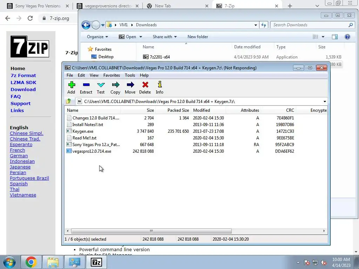The image size is (359, 269).
Task: Change Explorer view icon
Action: [x=316, y=36]
